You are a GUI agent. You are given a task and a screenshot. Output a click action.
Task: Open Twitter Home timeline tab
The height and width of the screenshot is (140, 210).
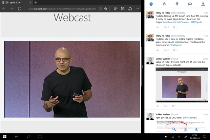point(151,4)
